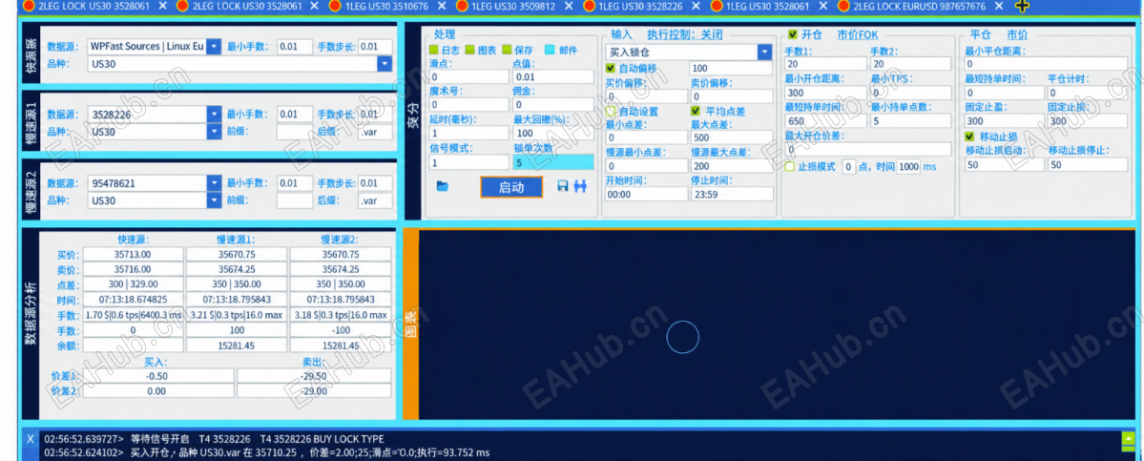The width and height of the screenshot is (1144, 461).
Task: Select the orange vertical 图表 panel tab
Action: 410,325
